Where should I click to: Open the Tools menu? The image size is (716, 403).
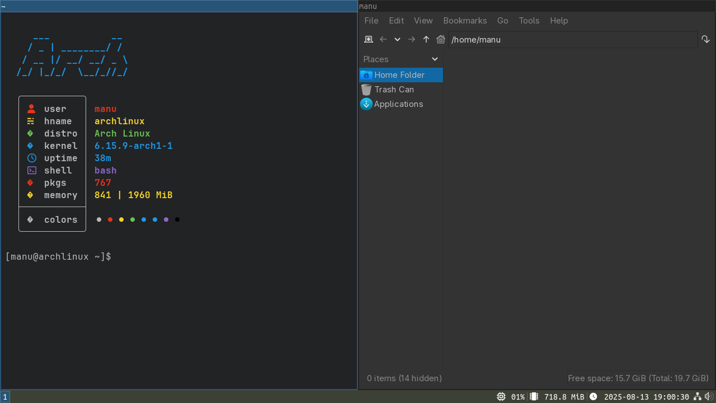[529, 21]
